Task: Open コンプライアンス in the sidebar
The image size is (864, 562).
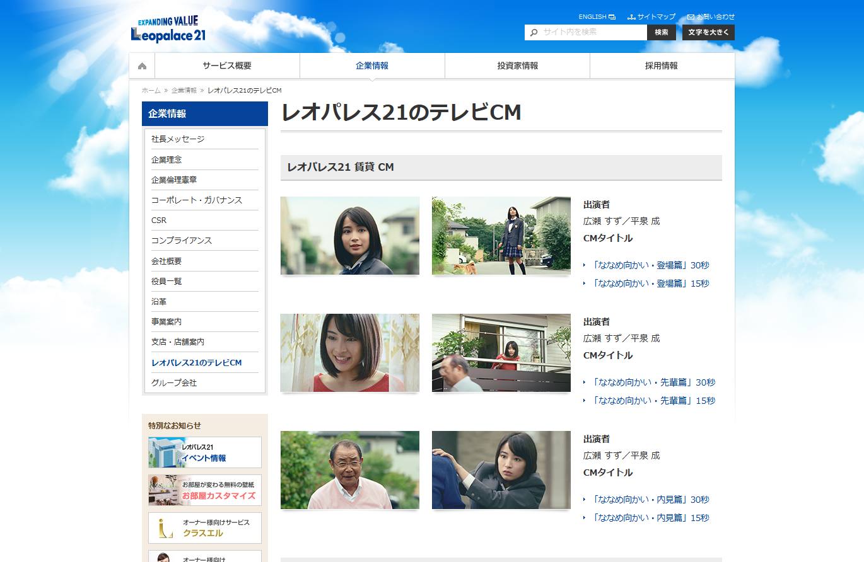Action: coord(205,241)
